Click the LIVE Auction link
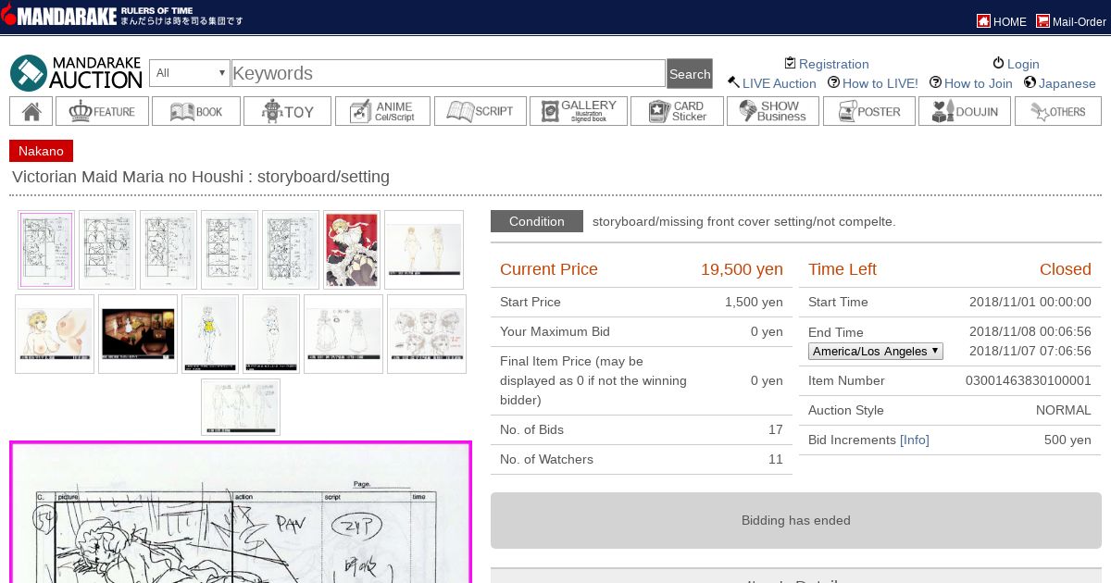Image resolution: width=1111 pixels, height=583 pixels. pyautogui.click(x=780, y=83)
